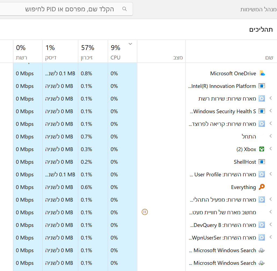Click the DevQuery service host gear icon
Viewport: 277px width, 271px height.
262,225
